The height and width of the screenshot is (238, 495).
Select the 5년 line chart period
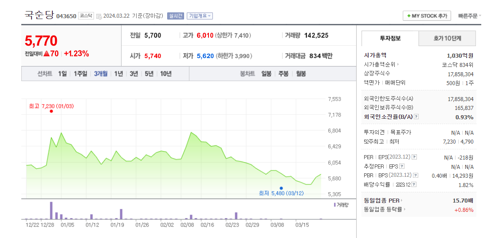pyautogui.click(x=149, y=74)
